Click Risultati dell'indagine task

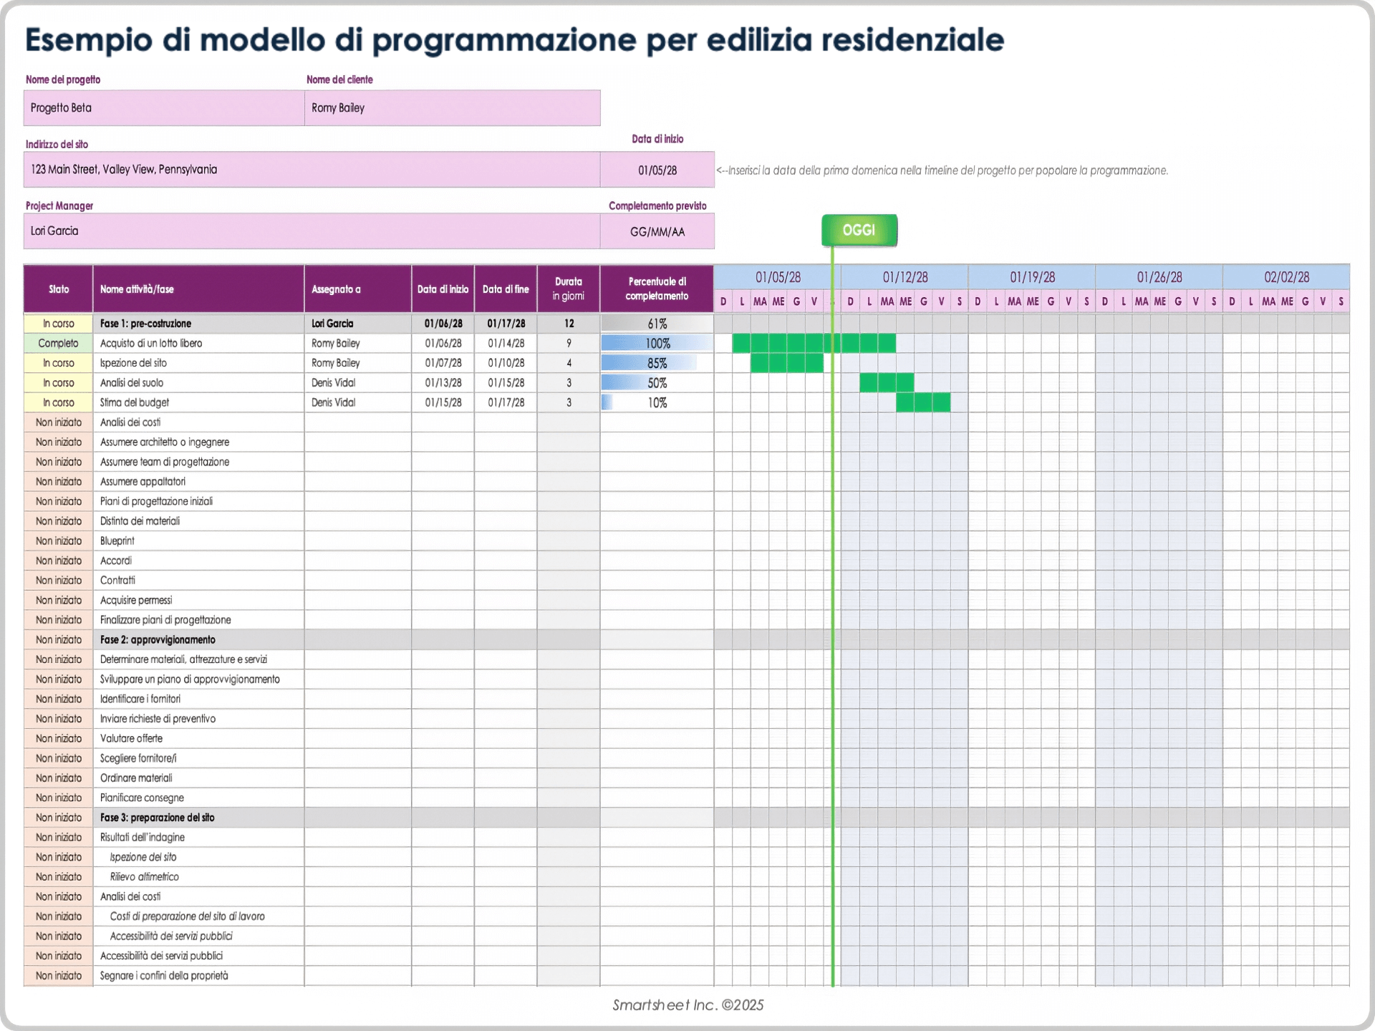tap(143, 838)
